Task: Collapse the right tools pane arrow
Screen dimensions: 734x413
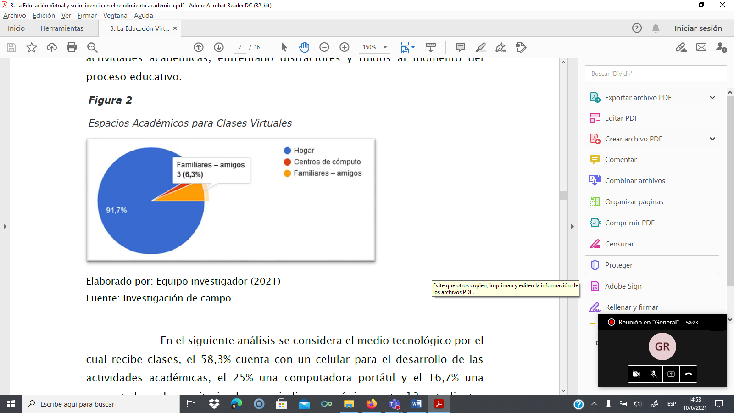Action: (x=572, y=226)
